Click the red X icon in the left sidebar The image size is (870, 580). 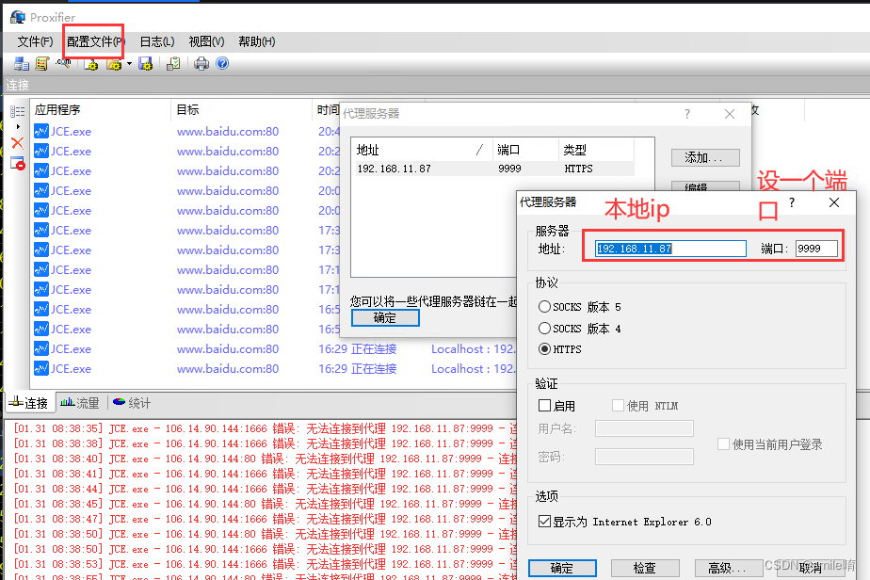click(x=18, y=143)
